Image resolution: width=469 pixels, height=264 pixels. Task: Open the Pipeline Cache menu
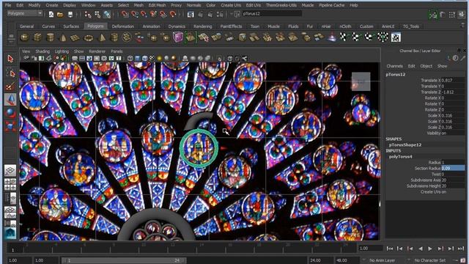[332, 5]
